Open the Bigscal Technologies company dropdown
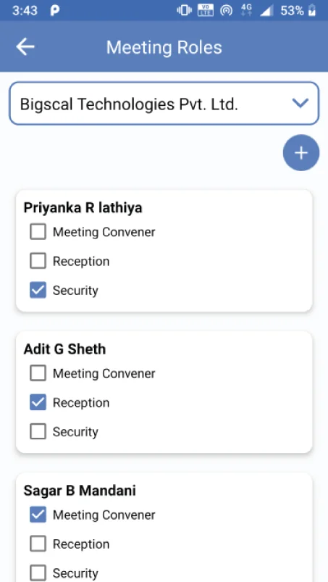This screenshot has width=328, height=582. click(x=164, y=104)
